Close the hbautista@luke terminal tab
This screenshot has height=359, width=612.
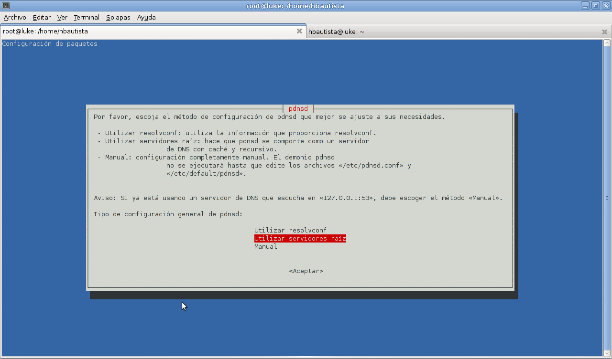pos(605,32)
